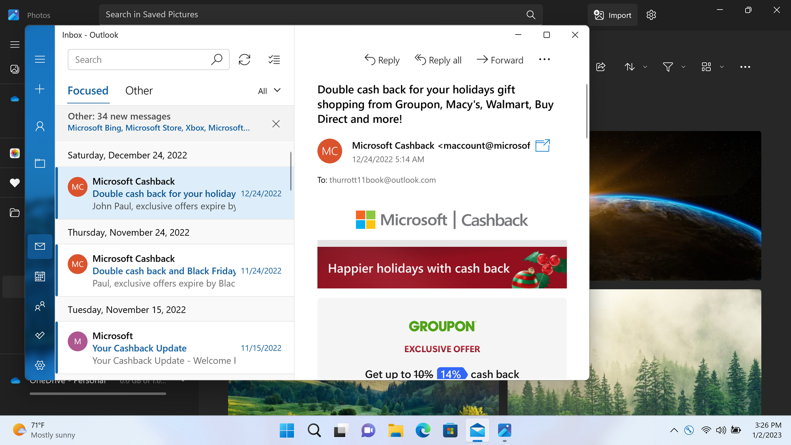Click the Reply all button
Viewport: 791px width, 445px height.
point(438,60)
